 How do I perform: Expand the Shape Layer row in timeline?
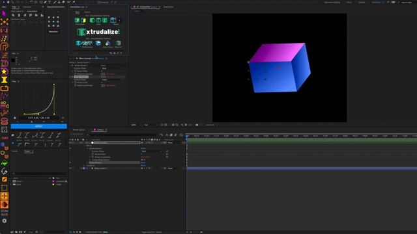[81, 168]
